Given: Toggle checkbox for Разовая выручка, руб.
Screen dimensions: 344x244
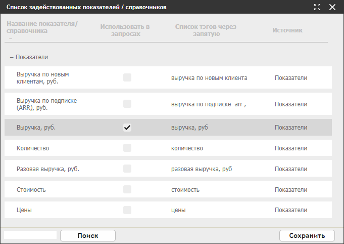Looking at the screenshot, I should coord(127,169).
